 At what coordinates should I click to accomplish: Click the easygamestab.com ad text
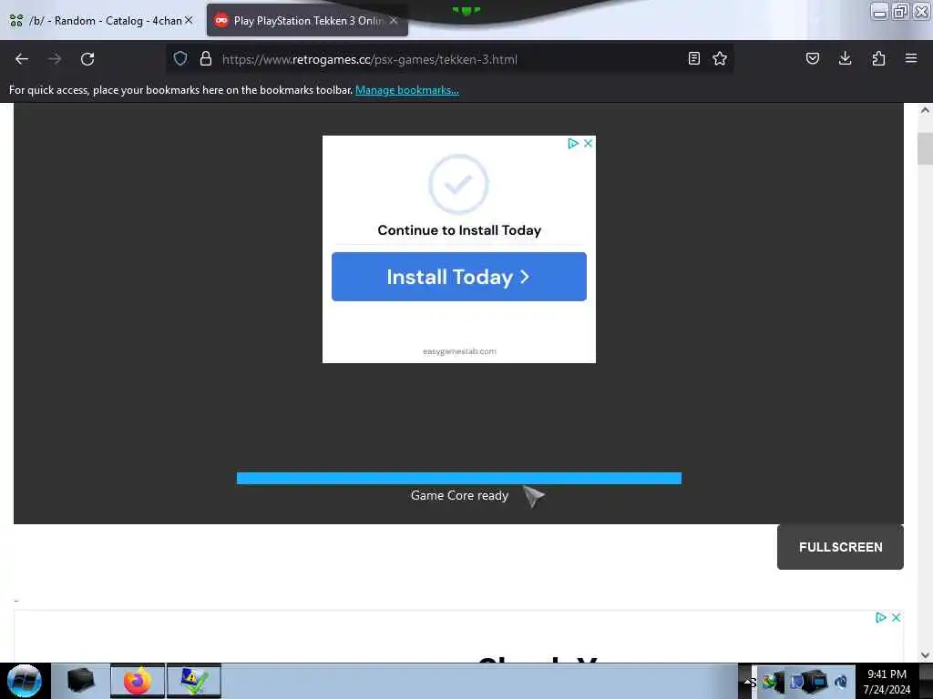tap(459, 351)
